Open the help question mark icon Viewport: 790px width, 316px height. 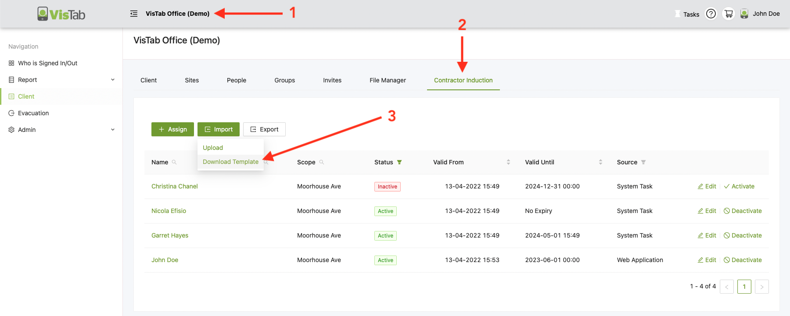coord(711,14)
